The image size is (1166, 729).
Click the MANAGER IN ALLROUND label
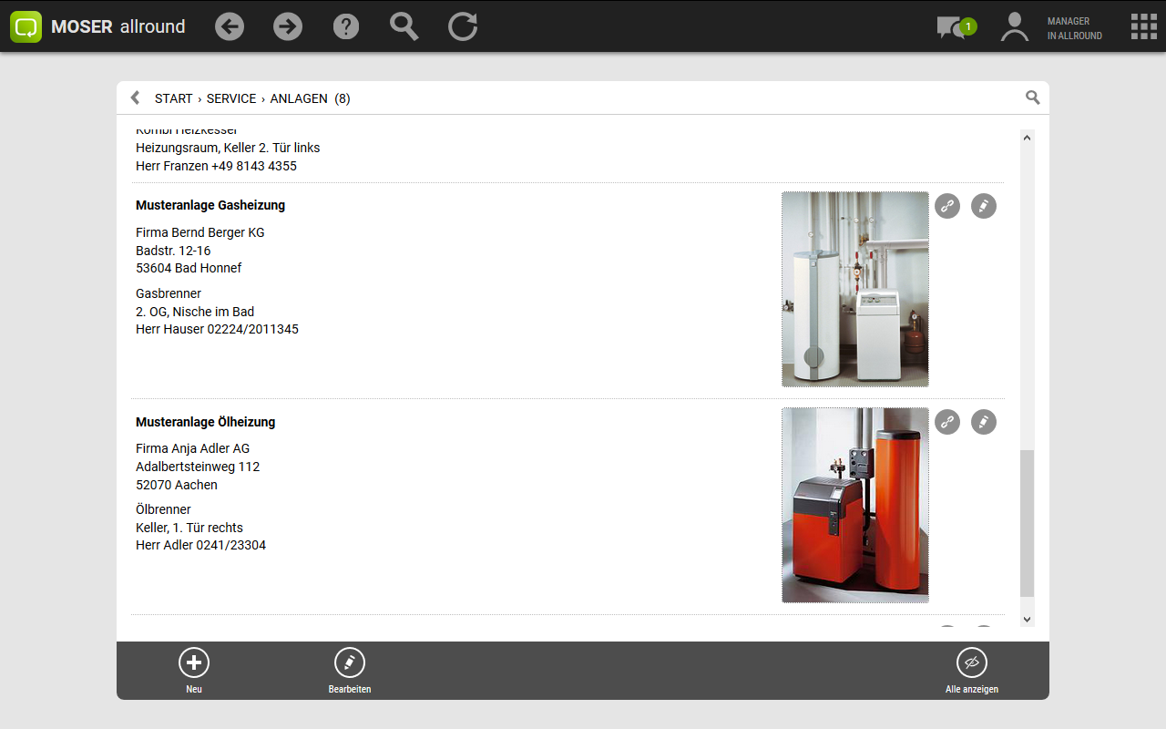coord(1075,28)
